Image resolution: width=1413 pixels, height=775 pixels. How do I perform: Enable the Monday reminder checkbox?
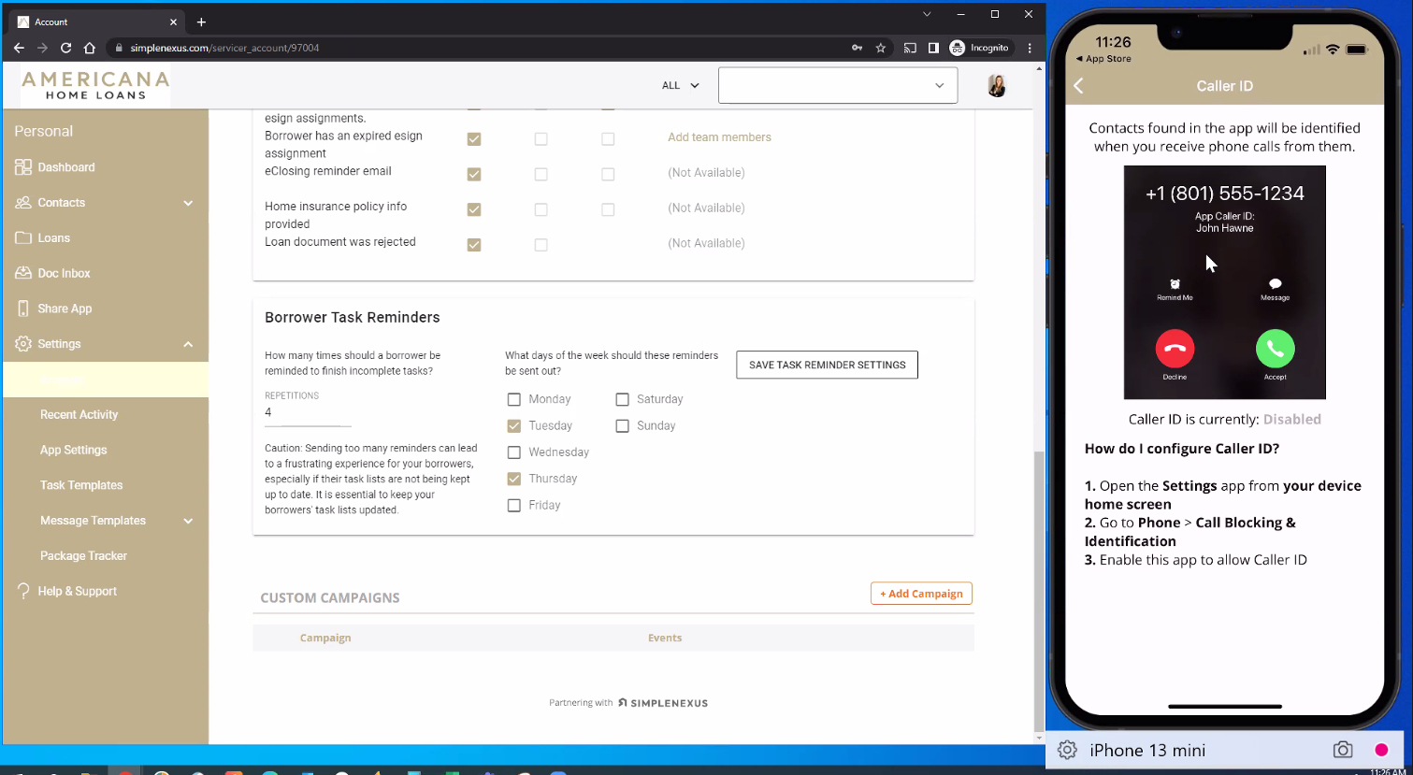click(x=513, y=399)
